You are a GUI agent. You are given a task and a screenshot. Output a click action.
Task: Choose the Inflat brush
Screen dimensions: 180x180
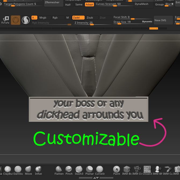pyautogui.click(x=38, y=170)
